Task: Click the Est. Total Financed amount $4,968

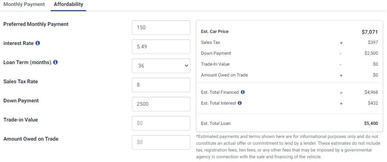Action: click(x=371, y=92)
